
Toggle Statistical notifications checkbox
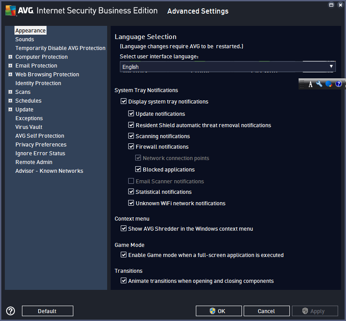click(x=131, y=192)
